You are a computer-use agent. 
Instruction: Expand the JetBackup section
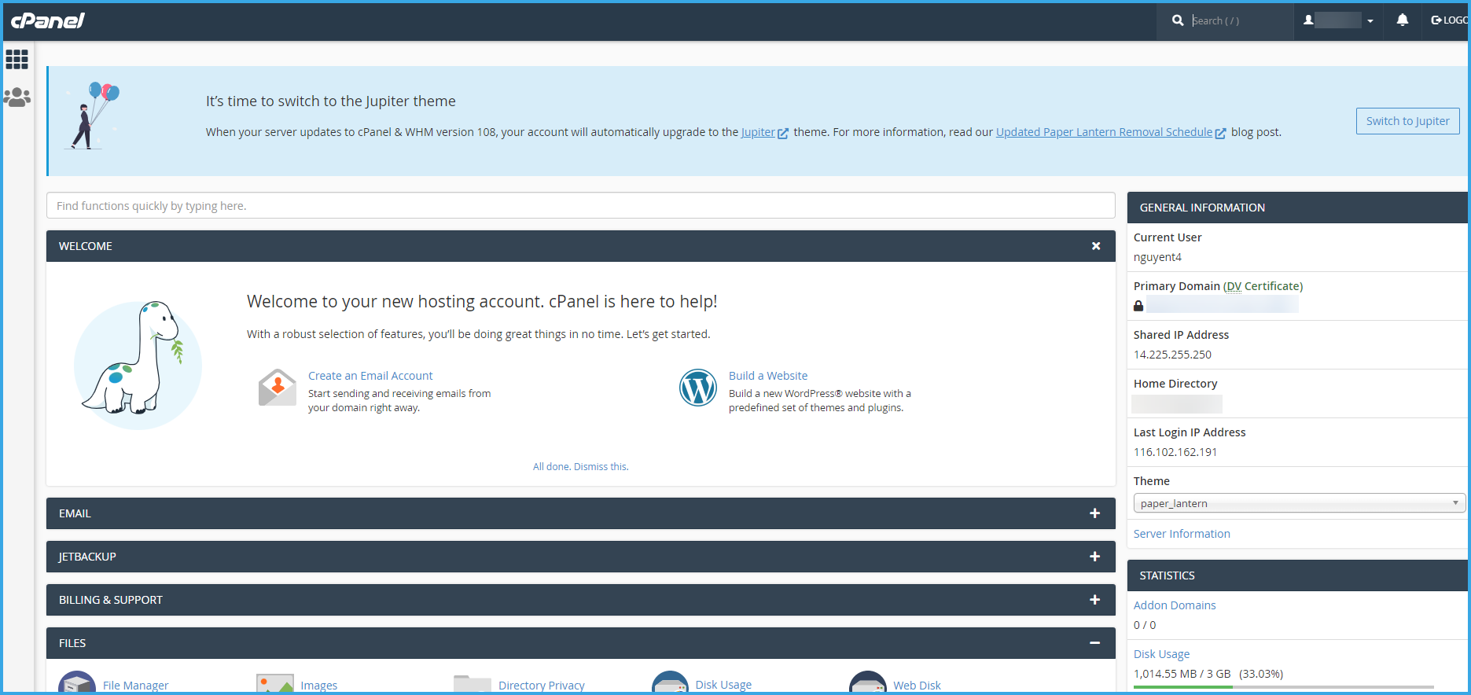[1094, 557]
